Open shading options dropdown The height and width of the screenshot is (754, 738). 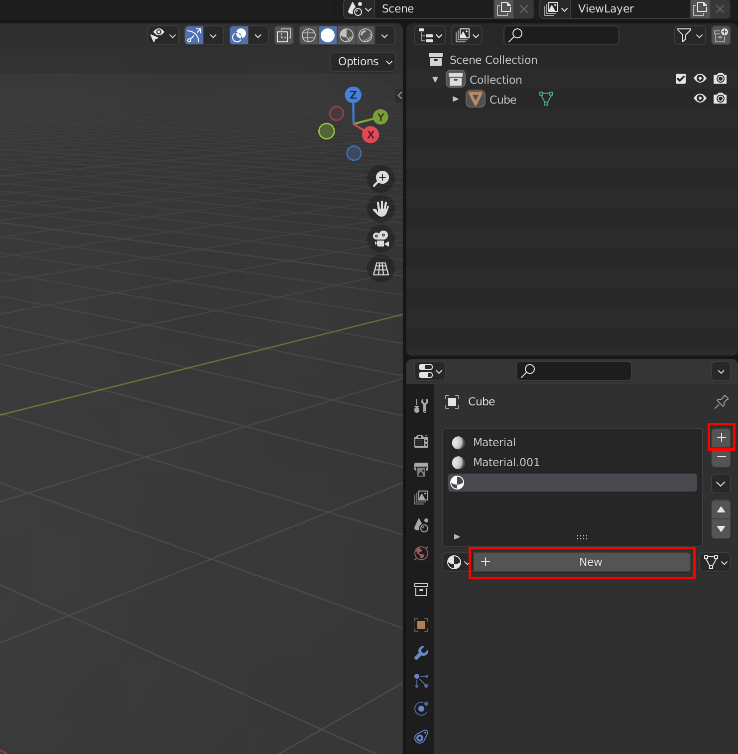(384, 35)
